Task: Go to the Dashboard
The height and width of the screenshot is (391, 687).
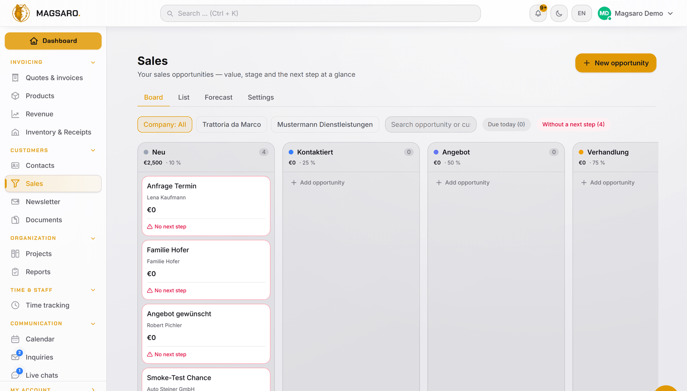Action: click(x=53, y=41)
